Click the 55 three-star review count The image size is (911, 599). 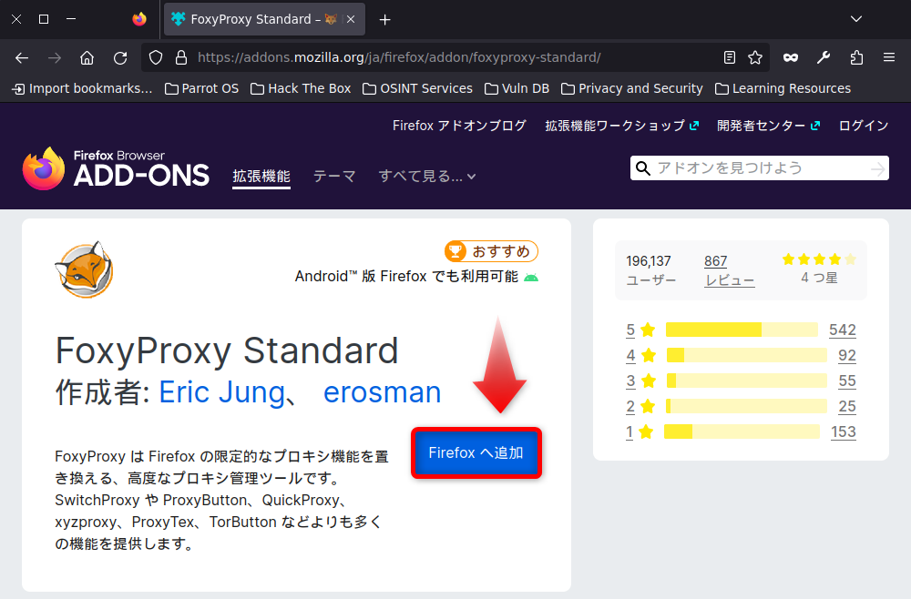click(847, 381)
